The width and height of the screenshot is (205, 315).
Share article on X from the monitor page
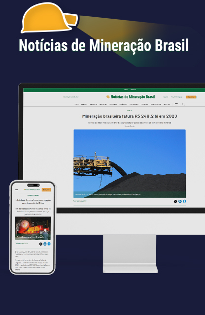click(175, 201)
